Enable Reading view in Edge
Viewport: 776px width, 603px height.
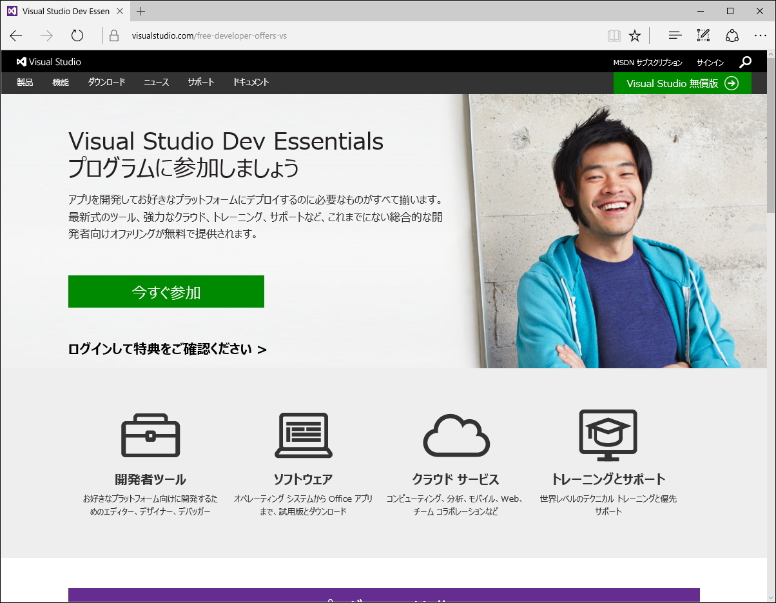tap(614, 35)
